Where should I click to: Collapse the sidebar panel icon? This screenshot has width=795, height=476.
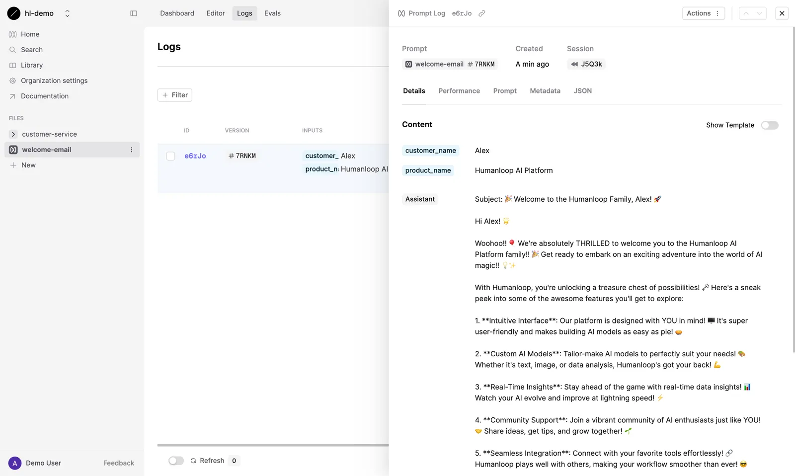pos(134,13)
